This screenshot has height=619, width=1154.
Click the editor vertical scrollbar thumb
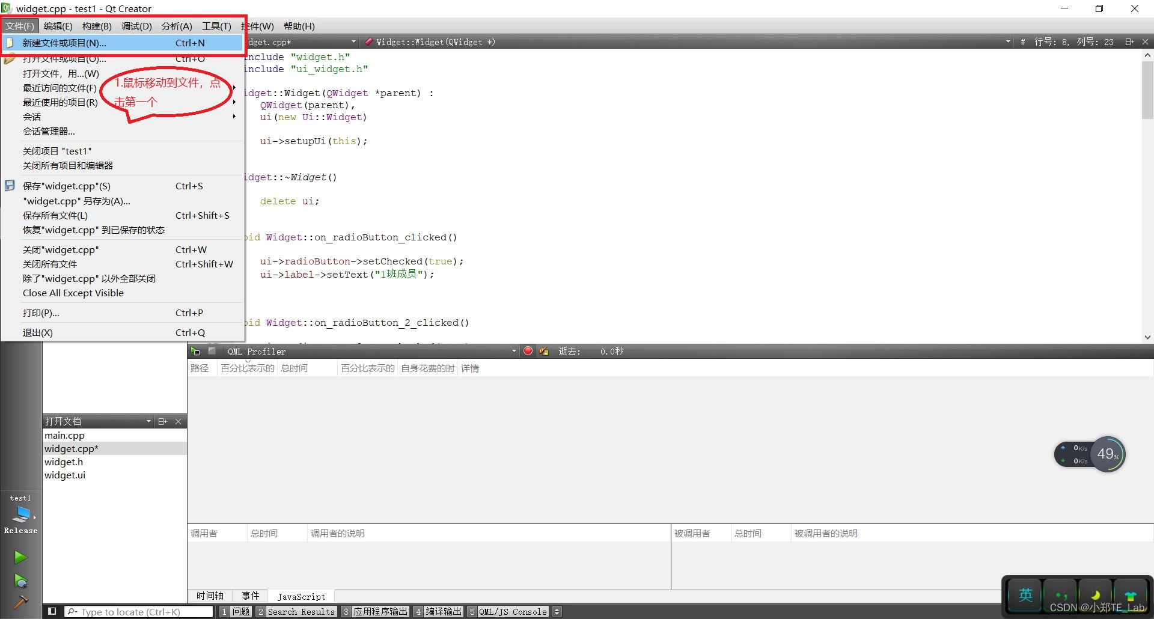[1147, 90]
